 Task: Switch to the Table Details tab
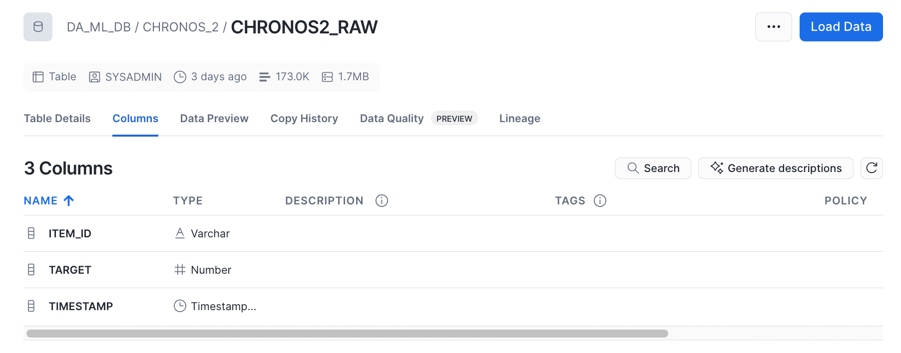click(57, 119)
